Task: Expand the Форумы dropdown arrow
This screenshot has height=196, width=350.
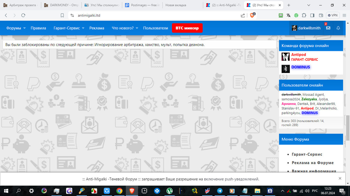Action: [x=24, y=28]
